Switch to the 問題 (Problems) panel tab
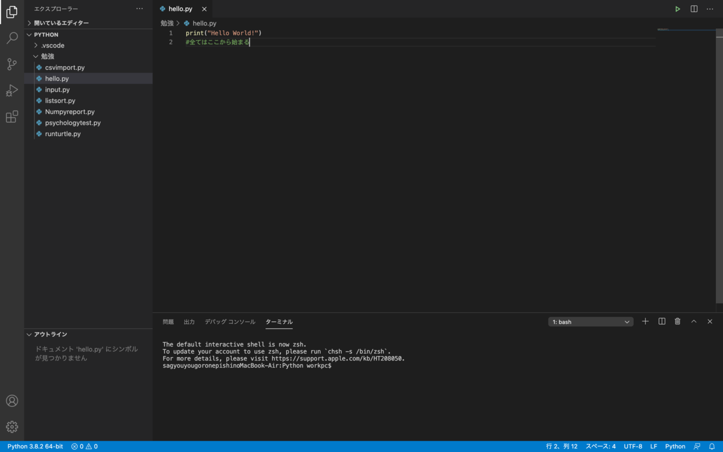 click(168, 322)
